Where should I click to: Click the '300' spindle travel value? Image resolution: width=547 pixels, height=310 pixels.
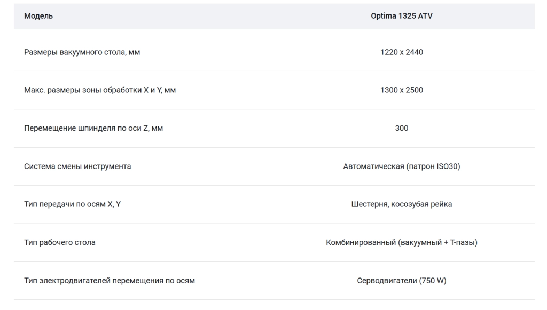pyautogui.click(x=402, y=128)
